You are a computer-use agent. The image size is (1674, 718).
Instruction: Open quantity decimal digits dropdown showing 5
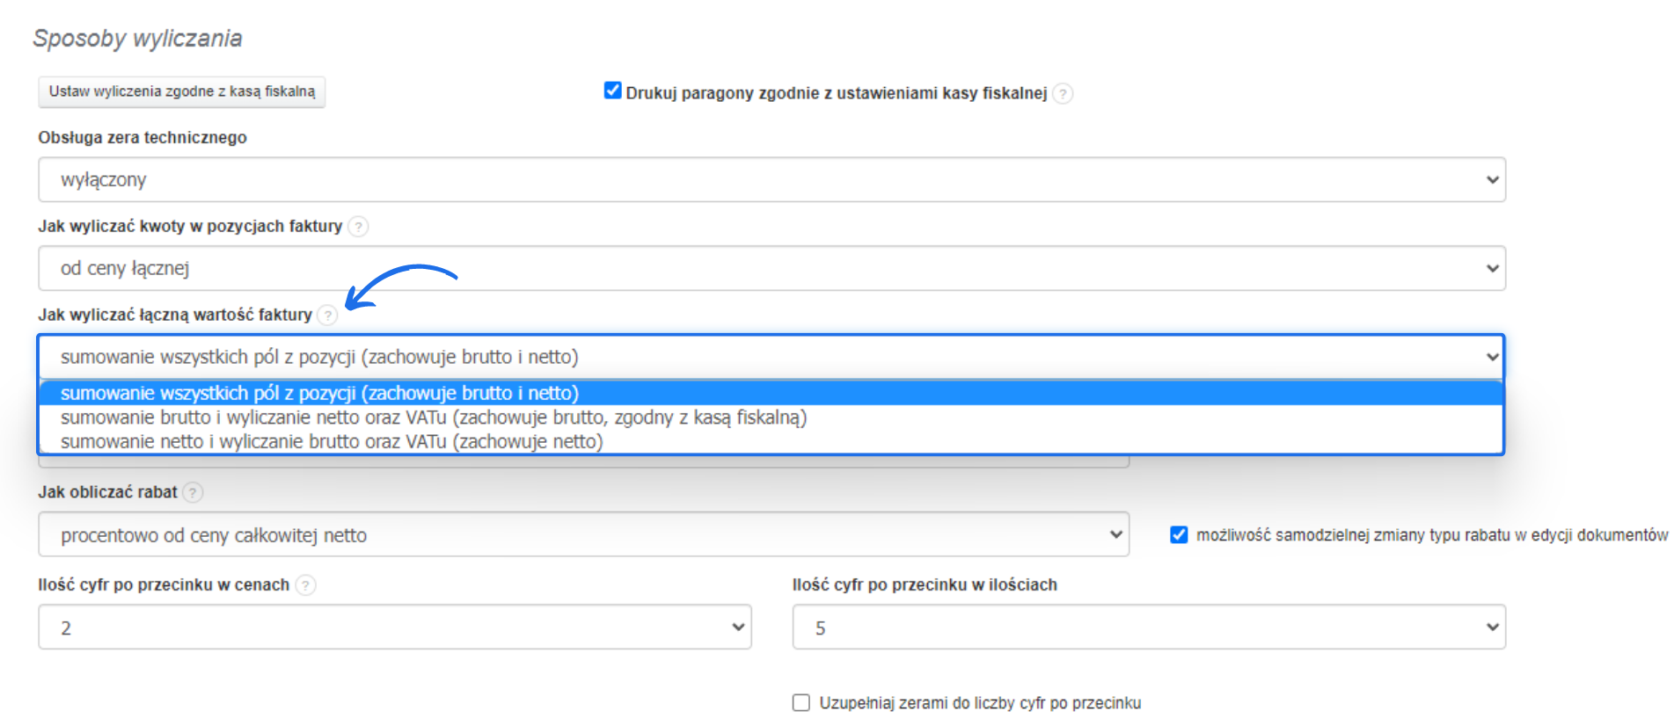pyautogui.click(x=1148, y=627)
